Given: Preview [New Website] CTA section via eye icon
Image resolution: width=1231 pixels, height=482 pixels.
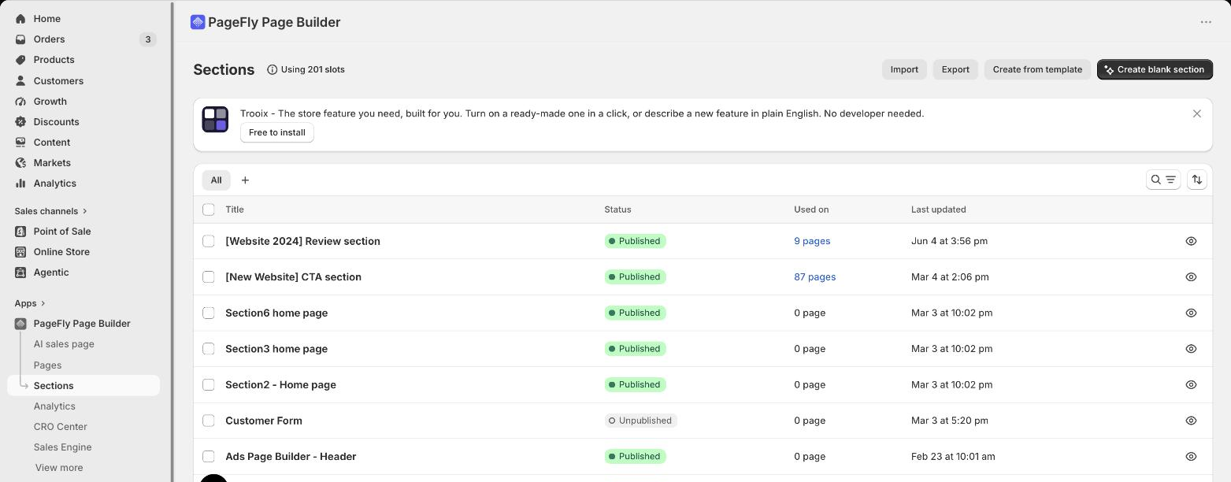Looking at the screenshot, I should 1191,277.
